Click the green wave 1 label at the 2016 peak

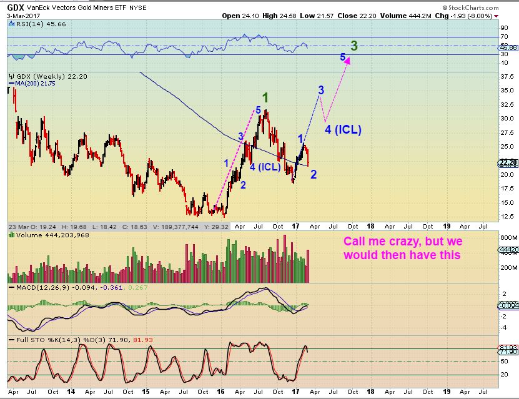(265, 97)
